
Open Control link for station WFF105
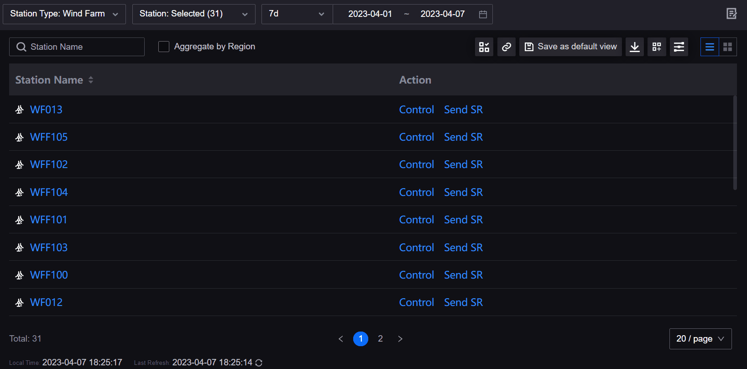coord(416,137)
